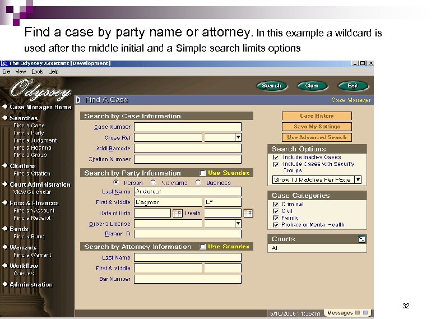Select the Nickname radio button
The width and height of the screenshot is (436, 319).
(x=153, y=182)
